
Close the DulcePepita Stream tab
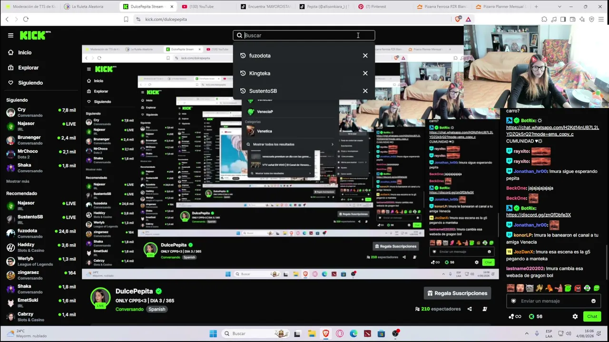[x=171, y=7]
